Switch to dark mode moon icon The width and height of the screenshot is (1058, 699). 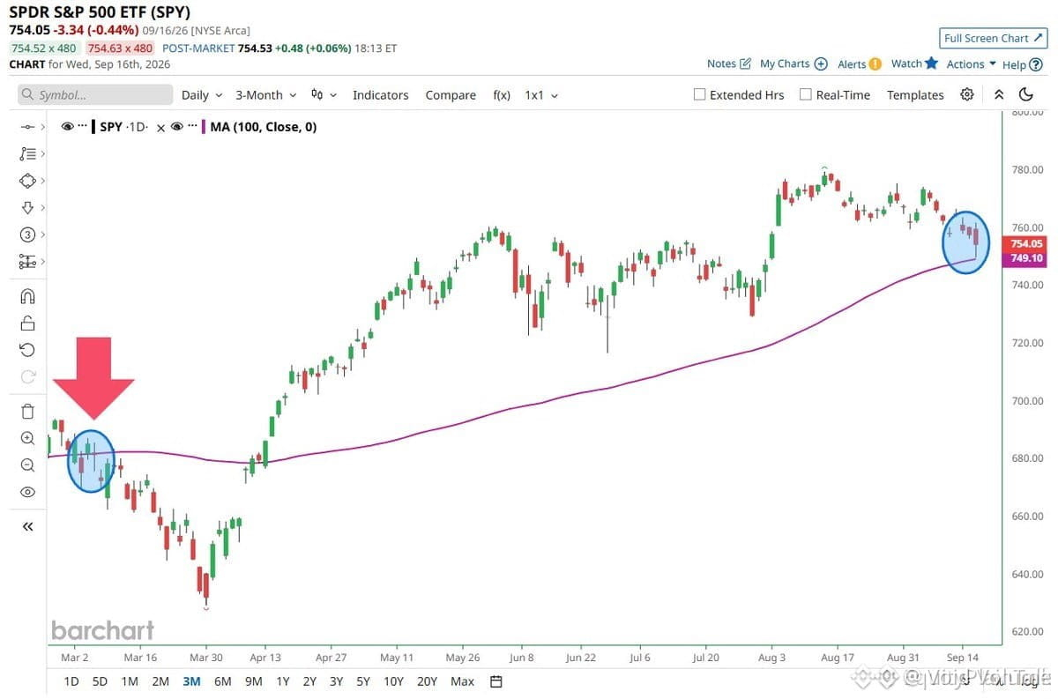1026,94
